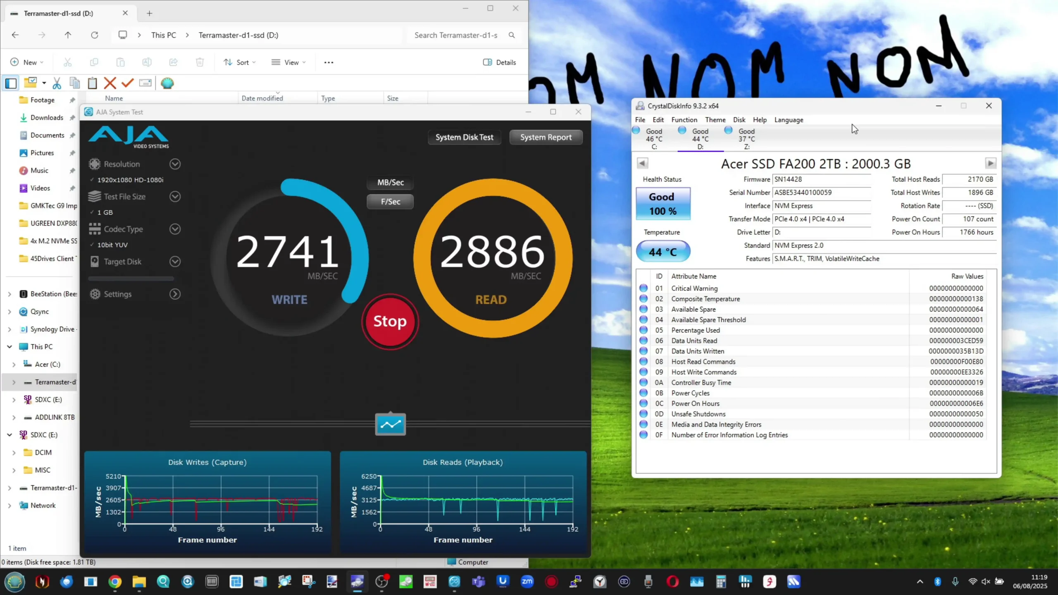Click the Good 100 % health status box
Viewport: 1058px width, 595px height.
click(x=663, y=204)
